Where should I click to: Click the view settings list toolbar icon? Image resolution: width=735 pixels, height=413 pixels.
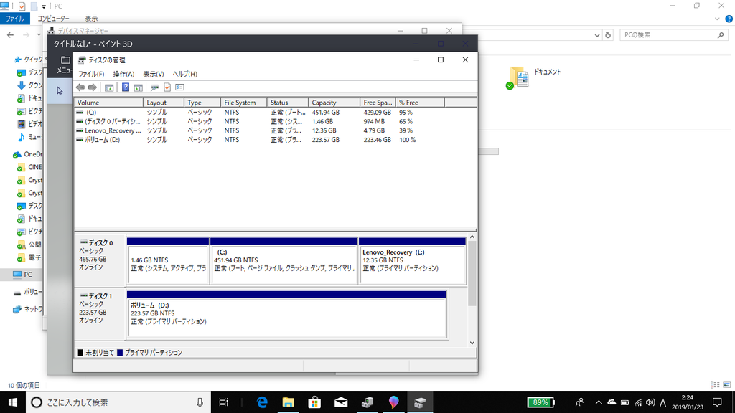(179, 87)
